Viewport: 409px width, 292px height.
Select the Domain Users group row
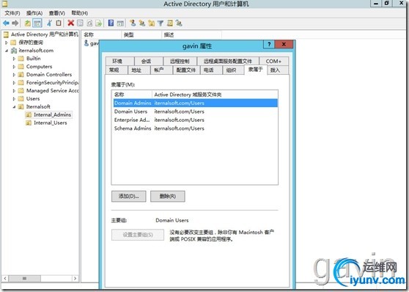pos(196,112)
